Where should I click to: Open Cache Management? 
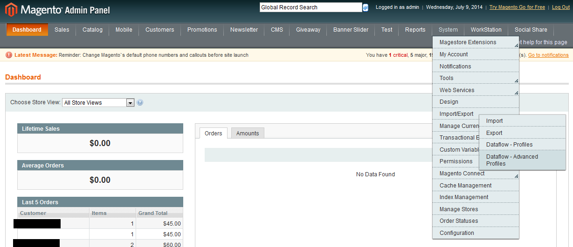click(476, 186)
